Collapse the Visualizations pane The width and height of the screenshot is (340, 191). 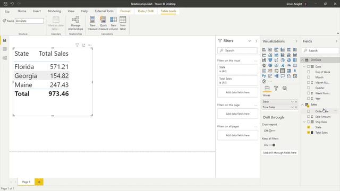(296, 41)
